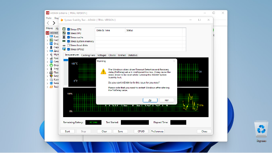The width and height of the screenshot is (272, 153).
Task: Open Preferences in the stability test window
Action: click(157, 131)
